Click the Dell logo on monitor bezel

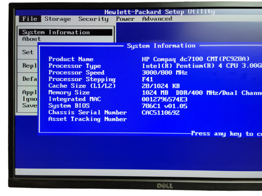pos(165,186)
